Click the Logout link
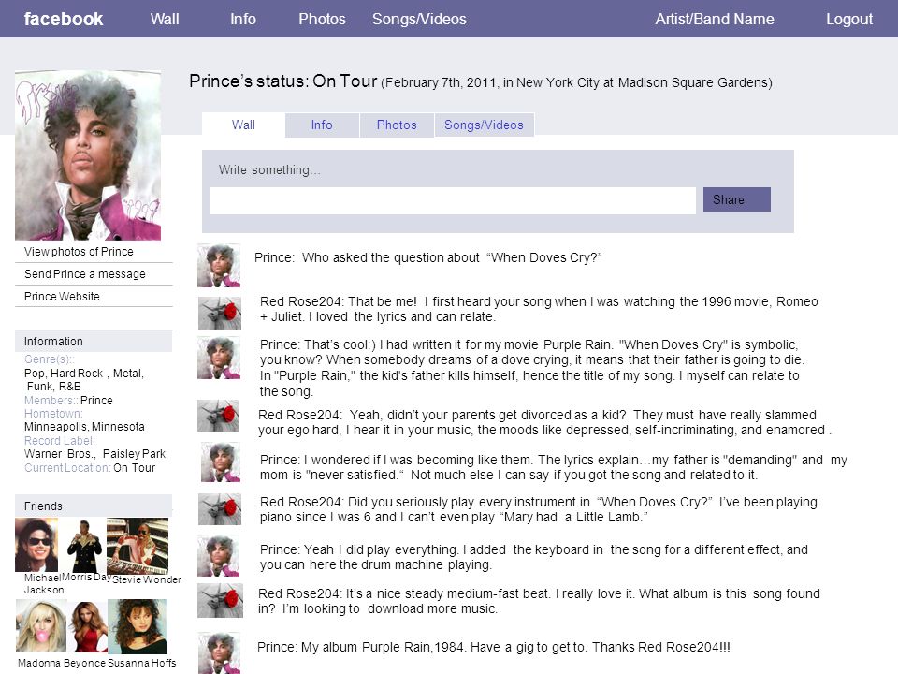Image resolution: width=898 pixels, height=674 pixels. tap(848, 19)
